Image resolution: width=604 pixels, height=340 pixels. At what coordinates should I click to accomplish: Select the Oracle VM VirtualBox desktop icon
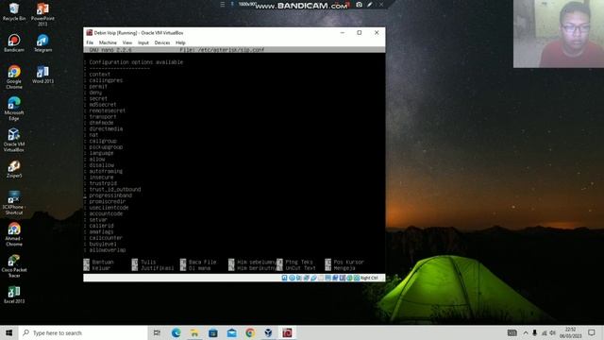click(14, 140)
